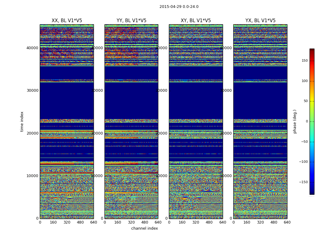
Task: Click the "phase (deg.)" colorbar label
Action: 295,122
